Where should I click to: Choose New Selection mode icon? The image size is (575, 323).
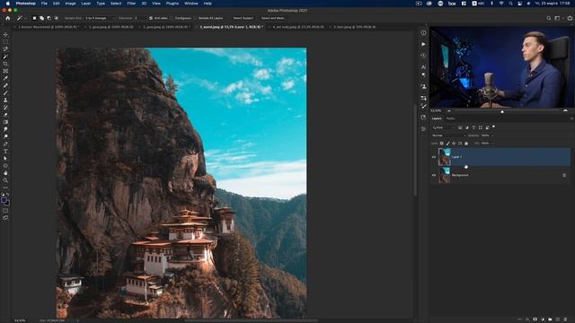point(34,18)
